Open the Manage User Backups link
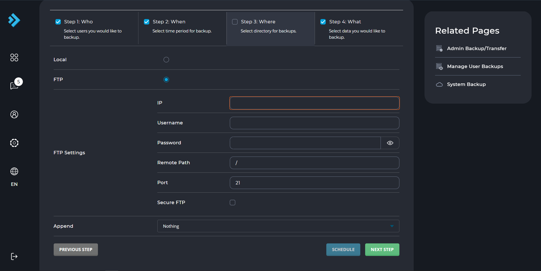 (475, 66)
